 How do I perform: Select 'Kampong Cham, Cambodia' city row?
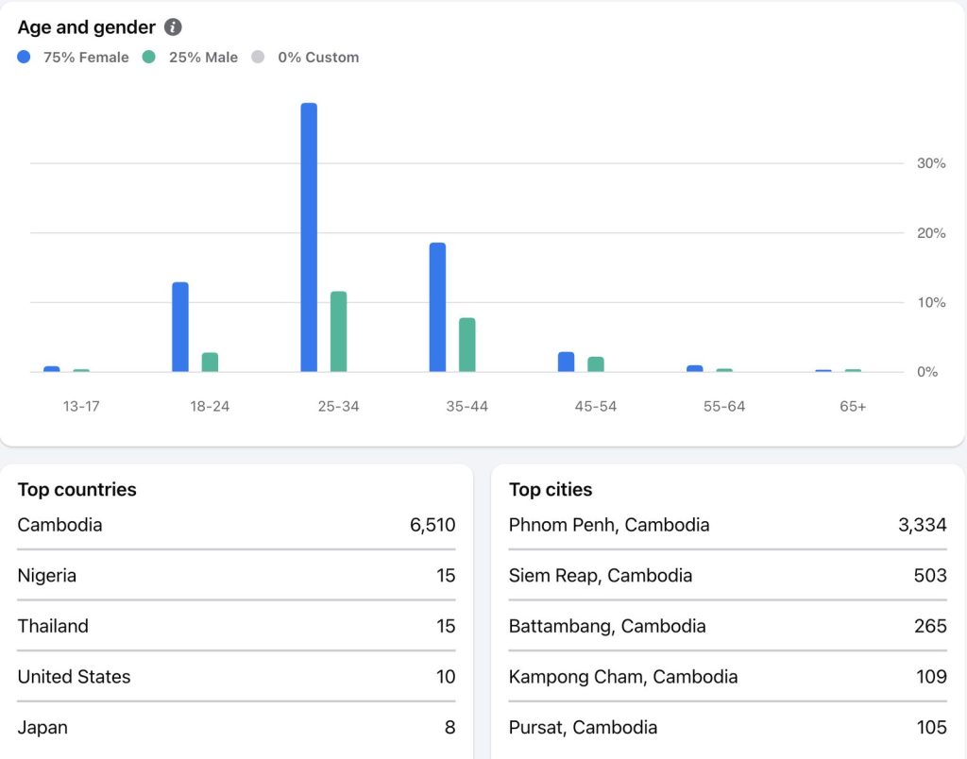pos(728,676)
